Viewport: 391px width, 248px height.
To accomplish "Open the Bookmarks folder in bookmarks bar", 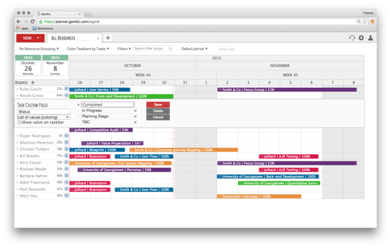I will pos(42,29).
